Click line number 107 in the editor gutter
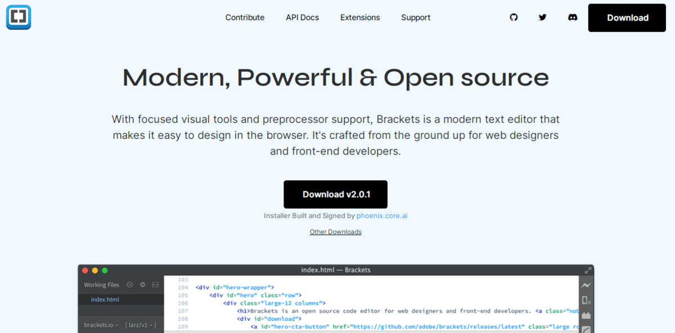The image size is (675, 333). pos(182,311)
